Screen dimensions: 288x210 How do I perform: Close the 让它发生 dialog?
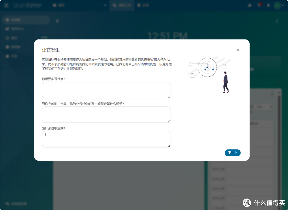pyautogui.click(x=238, y=50)
